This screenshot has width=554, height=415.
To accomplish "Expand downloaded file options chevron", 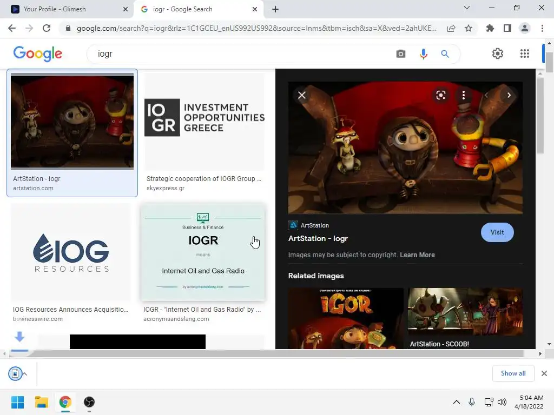I will [25, 374].
